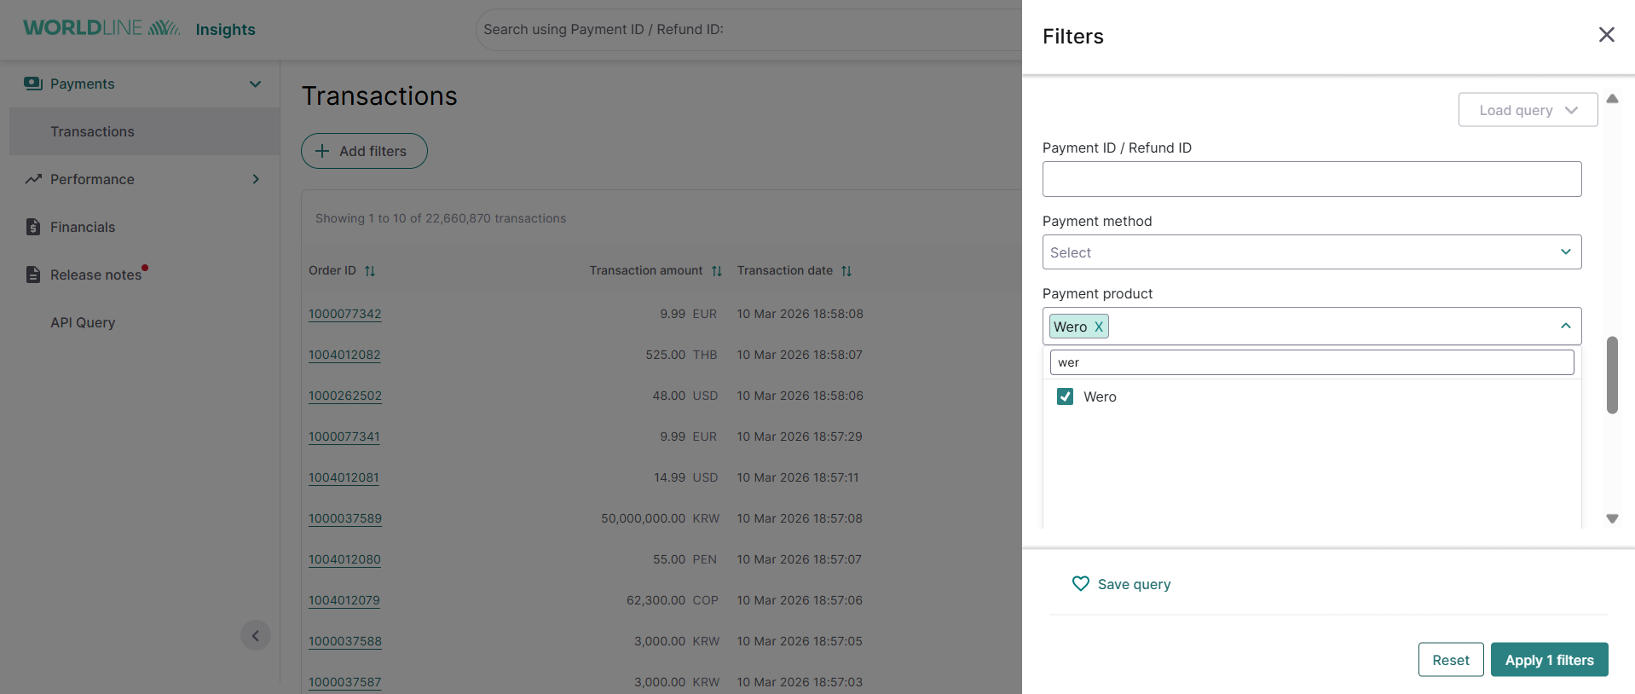
Task: Click the Payment ID / Refund ID field
Action: (1311, 179)
